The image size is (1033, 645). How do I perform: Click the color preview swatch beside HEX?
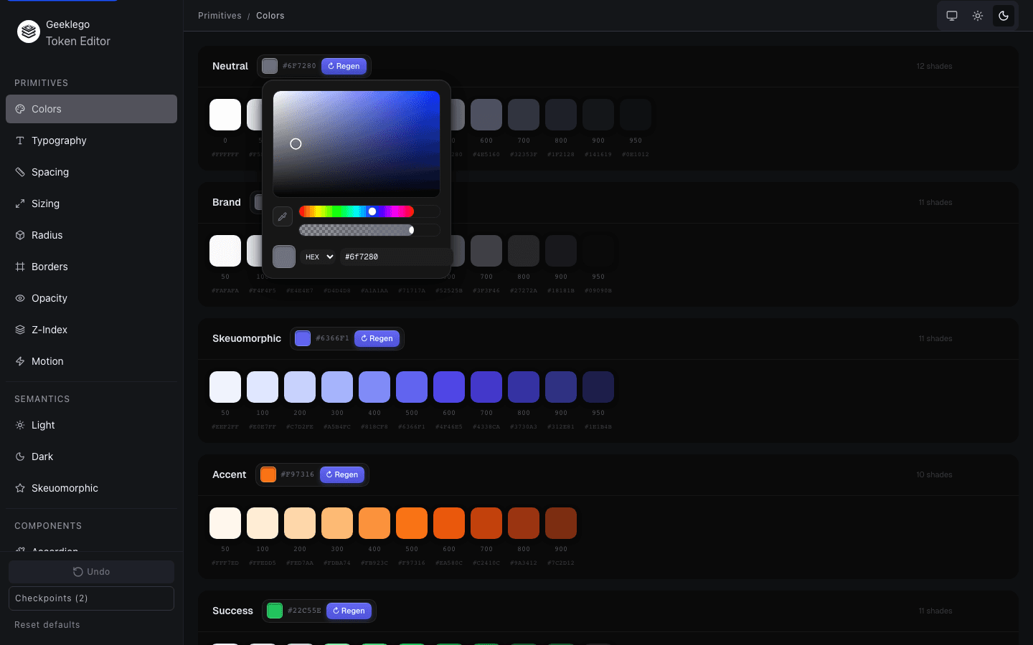[x=284, y=257]
